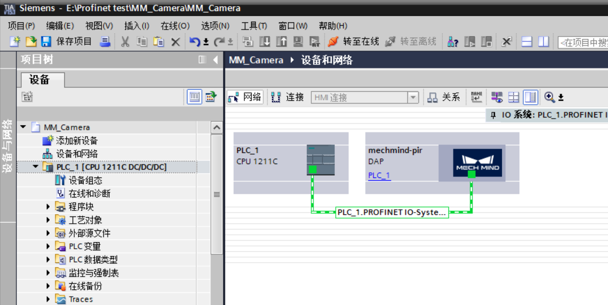Toggle 连接 connections mode button
Image resolution: width=608 pixels, height=305 pixels.
click(x=288, y=97)
